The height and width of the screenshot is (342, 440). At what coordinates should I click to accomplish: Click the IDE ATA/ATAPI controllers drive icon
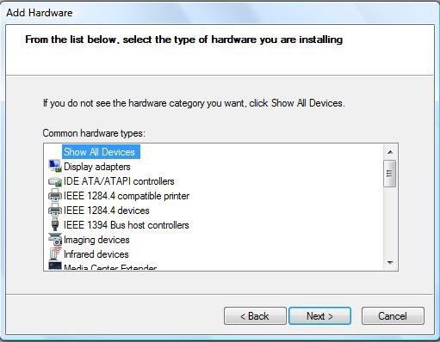(x=55, y=181)
